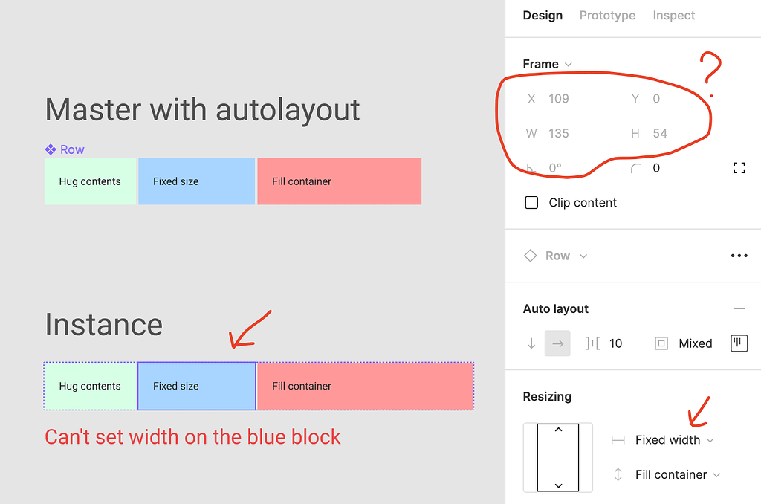761x504 pixels.
Task: Set auto layout direction to vertical
Action: (x=531, y=343)
